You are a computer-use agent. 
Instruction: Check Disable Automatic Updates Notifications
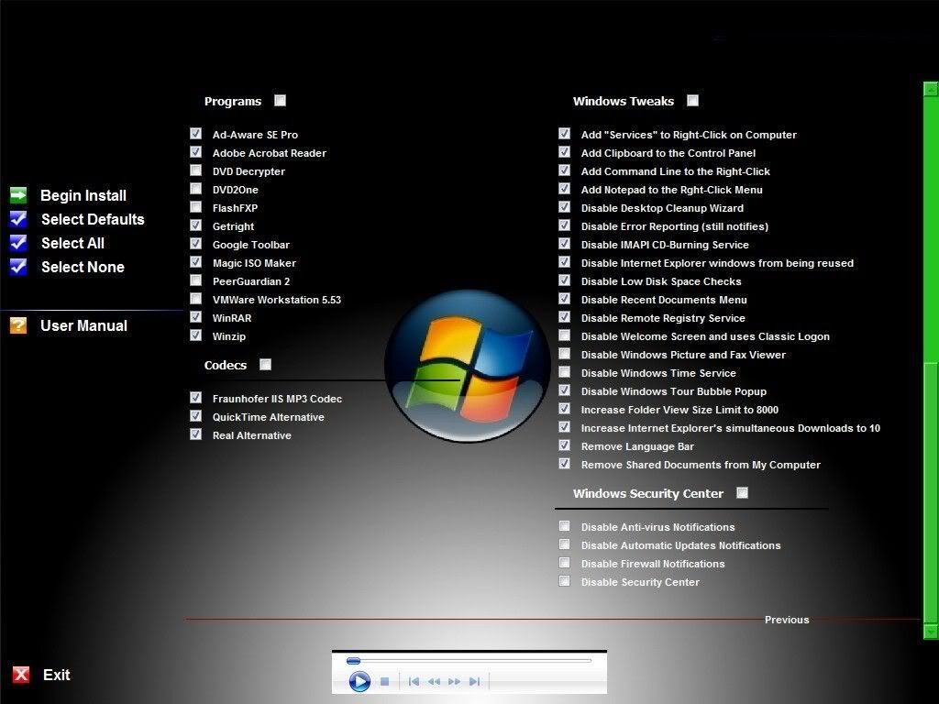(564, 544)
